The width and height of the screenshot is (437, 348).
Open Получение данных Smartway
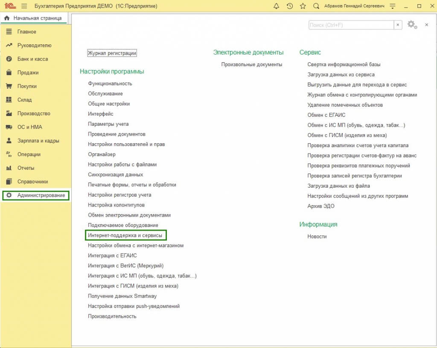(122, 296)
